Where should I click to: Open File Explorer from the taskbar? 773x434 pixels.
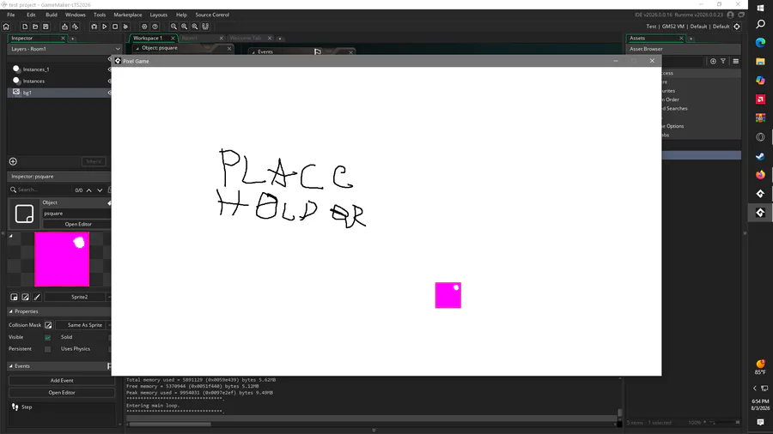[760, 62]
